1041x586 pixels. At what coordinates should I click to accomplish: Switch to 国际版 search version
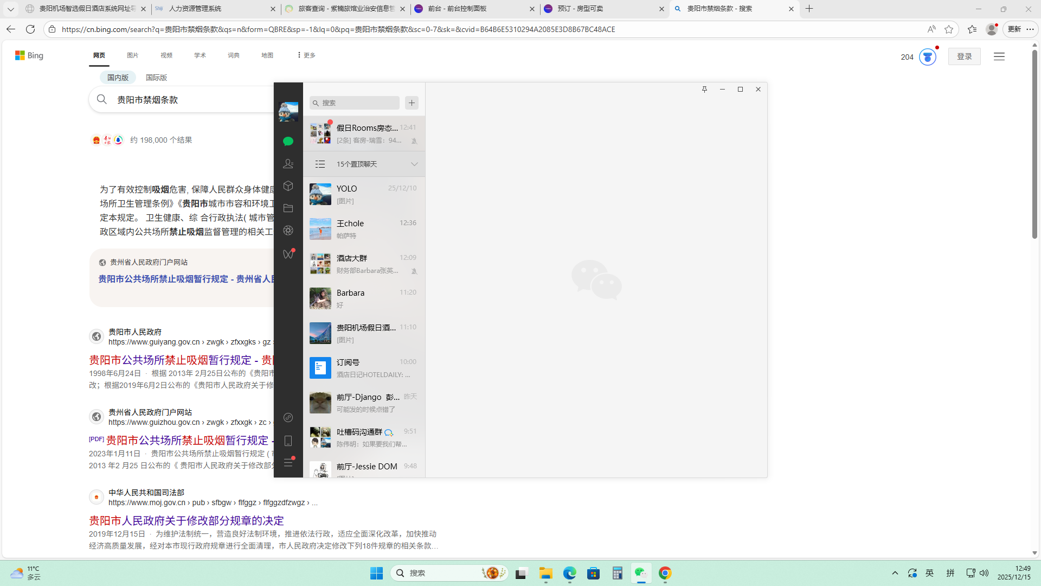(x=156, y=78)
